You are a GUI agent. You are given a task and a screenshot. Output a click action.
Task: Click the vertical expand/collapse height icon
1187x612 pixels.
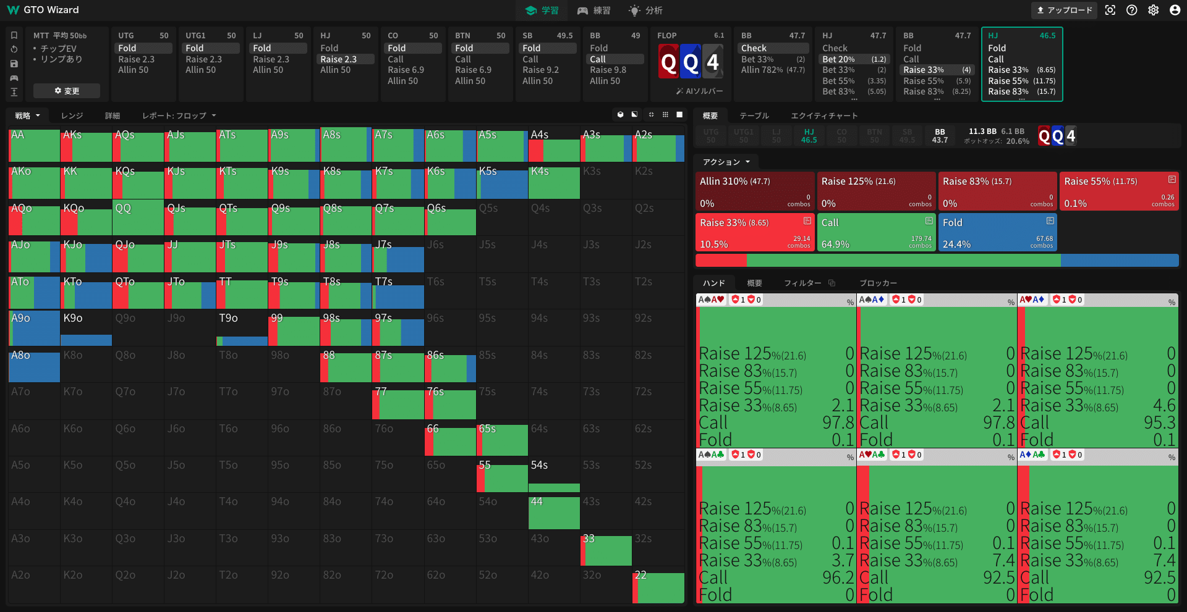(14, 92)
